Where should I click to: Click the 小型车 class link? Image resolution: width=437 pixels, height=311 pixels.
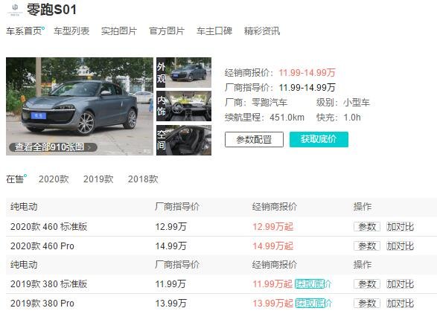coord(356,103)
